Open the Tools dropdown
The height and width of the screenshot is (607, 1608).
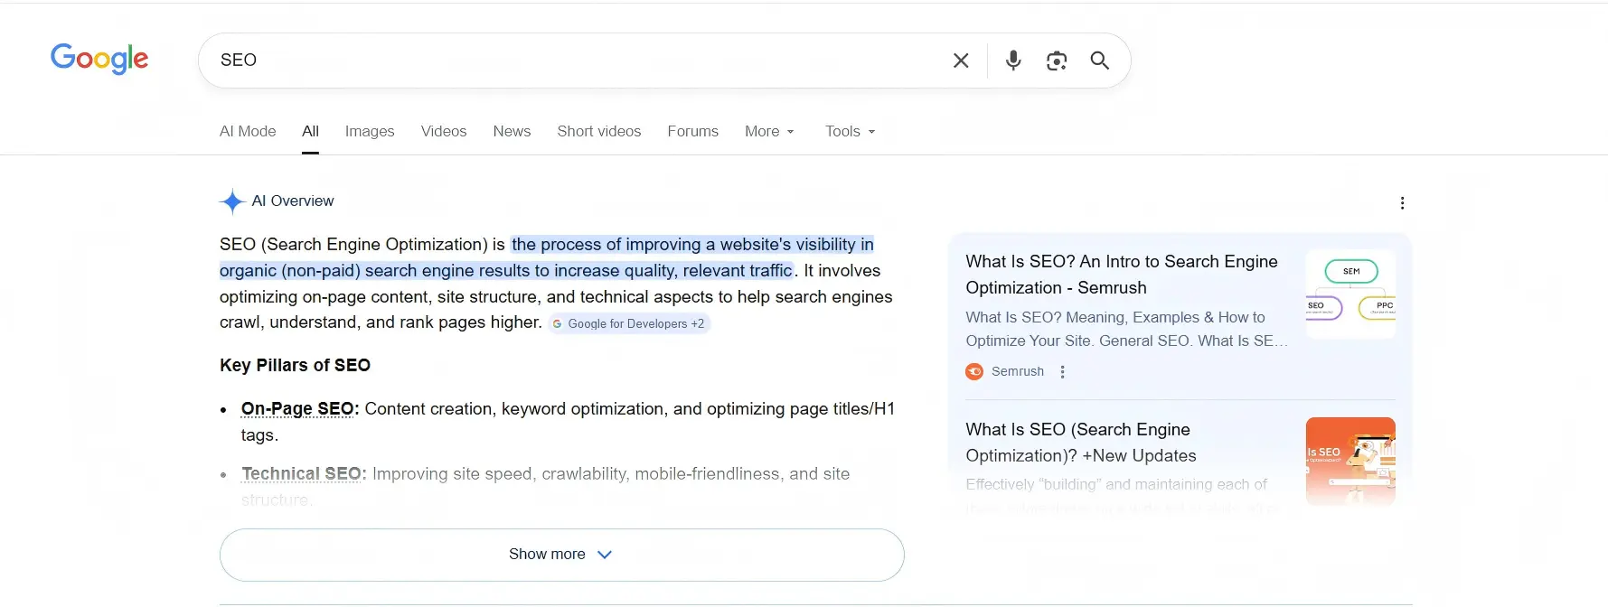[x=851, y=131]
